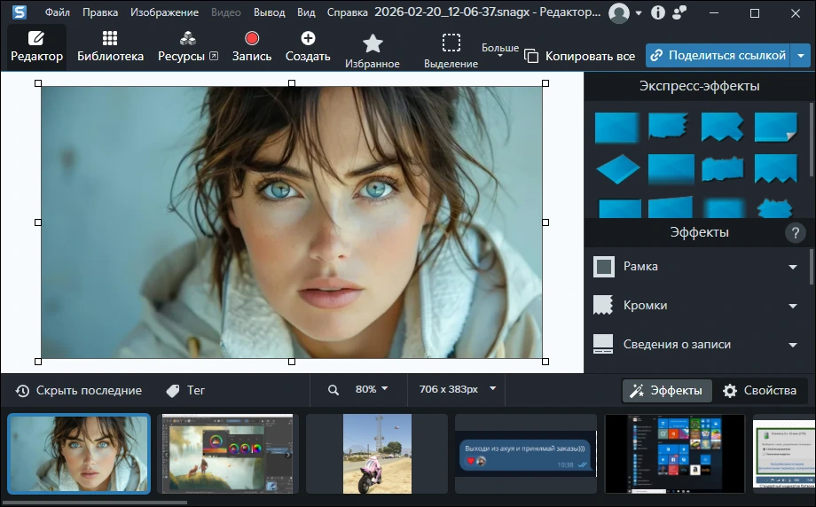
Task: Click the Кромки effect icon
Action: pos(603,305)
